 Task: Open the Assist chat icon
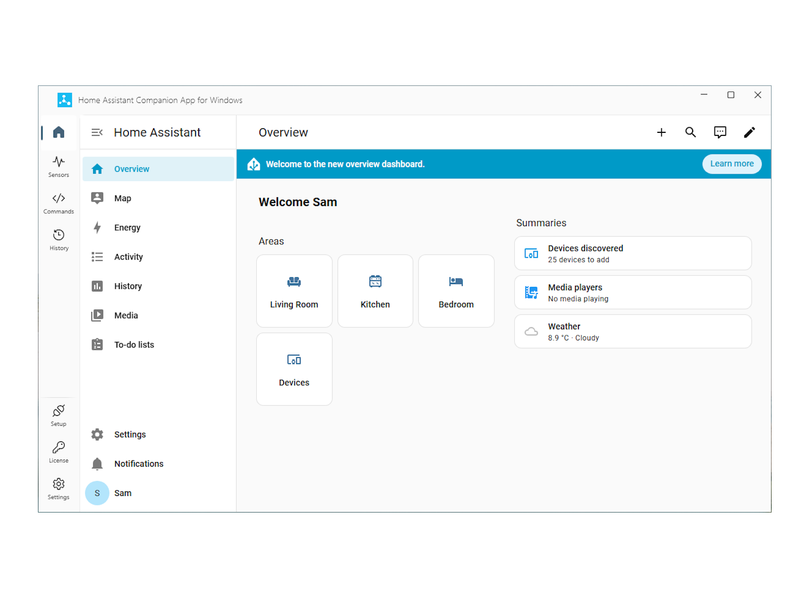tap(720, 132)
